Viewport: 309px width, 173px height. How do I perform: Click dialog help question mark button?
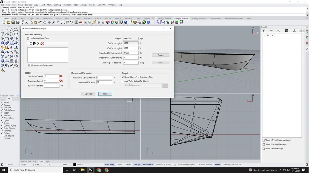click(x=163, y=28)
